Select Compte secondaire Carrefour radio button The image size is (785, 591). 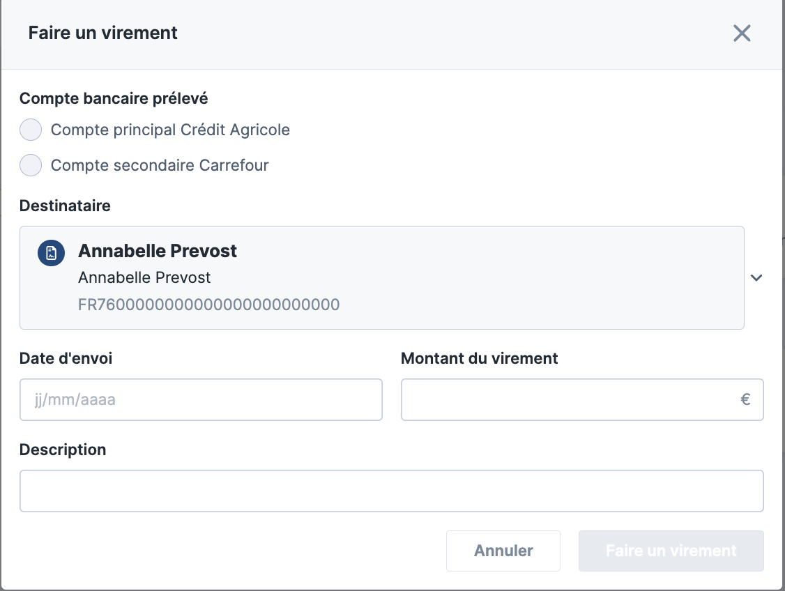pyautogui.click(x=31, y=165)
